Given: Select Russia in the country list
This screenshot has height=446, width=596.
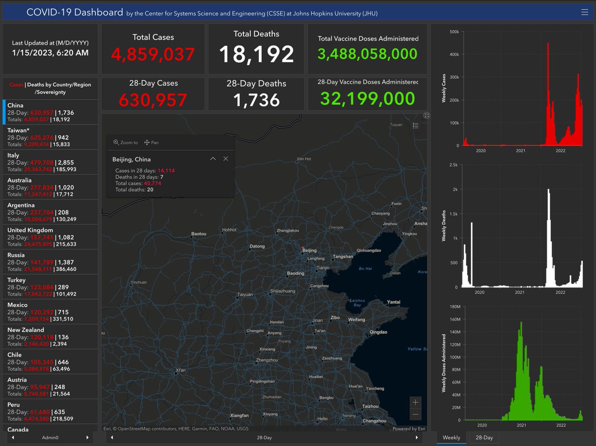Looking at the screenshot, I should tap(50, 261).
